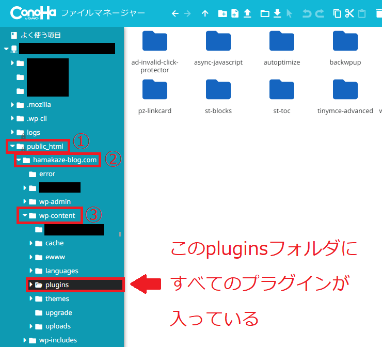This screenshot has height=347, width=382.
Task: Copy selected items
Action: pyautogui.click(x=337, y=13)
